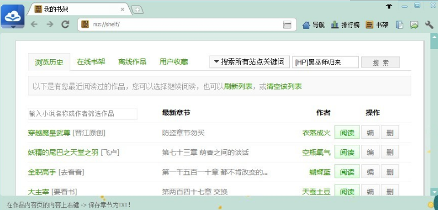
Task: Click author 空瓶氧气
Action: (316, 153)
